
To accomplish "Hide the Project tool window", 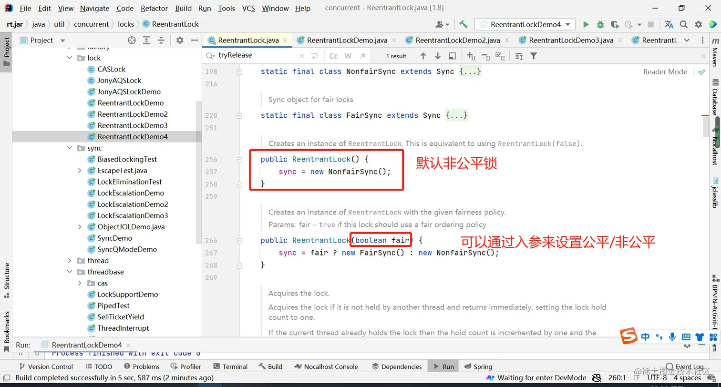I will point(194,41).
